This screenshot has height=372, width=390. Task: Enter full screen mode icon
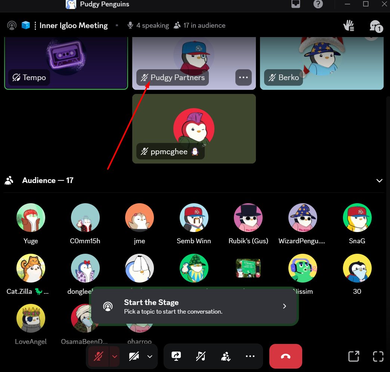click(378, 356)
